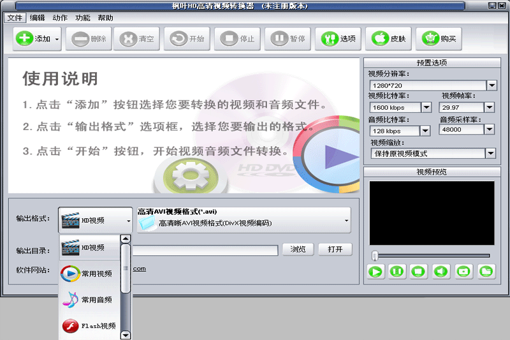Stop the video preview
The width and height of the screenshot is (510, 340).
(x=418, y=271)
